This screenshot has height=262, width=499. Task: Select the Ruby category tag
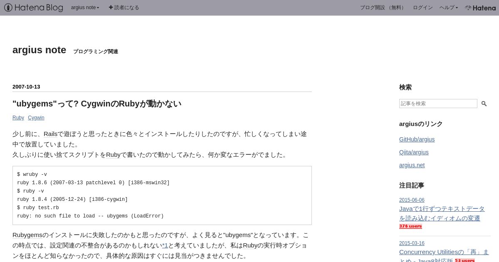(18, 118)
